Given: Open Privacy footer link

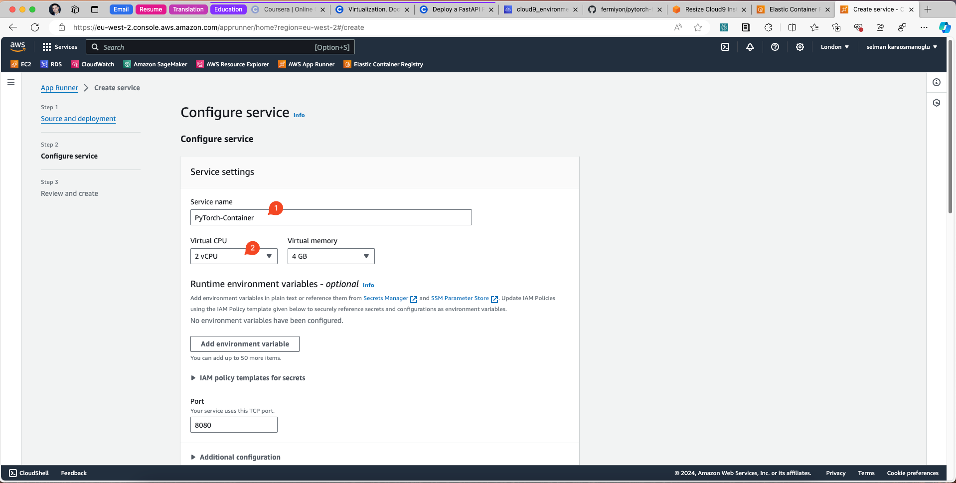Looking at the screenshot, I should coord(835,473).
